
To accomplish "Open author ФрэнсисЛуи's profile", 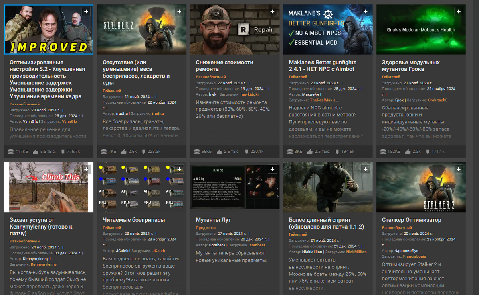I will click(x=407, y=251).
